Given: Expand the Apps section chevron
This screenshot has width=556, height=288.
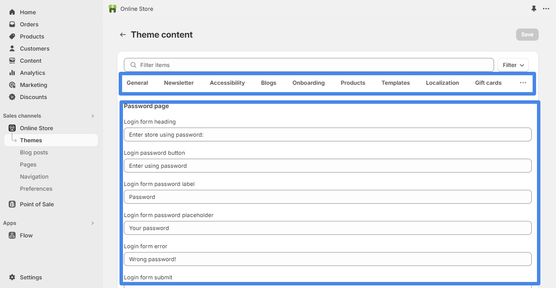Looking at the screenshot, I should [x=92, y=223].
